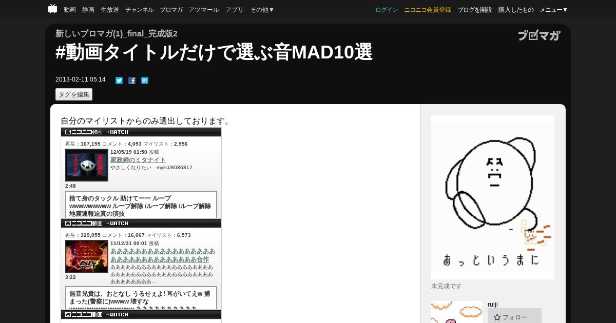The width and height of the screenshot is (616, 323).
Task: Open the ああああ…合作 video title link
Action: [x=163, y=255]
